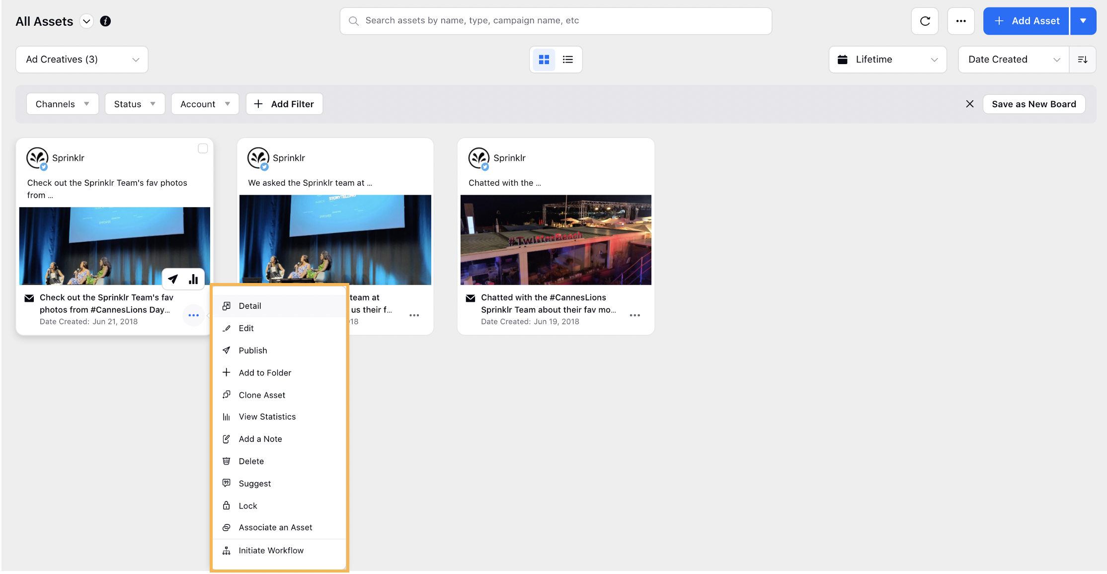Open the Ad Creatives (3) dropdown
Viewport: 1107px width, 574px height.
pyautogui.click(x=82, y=60)
